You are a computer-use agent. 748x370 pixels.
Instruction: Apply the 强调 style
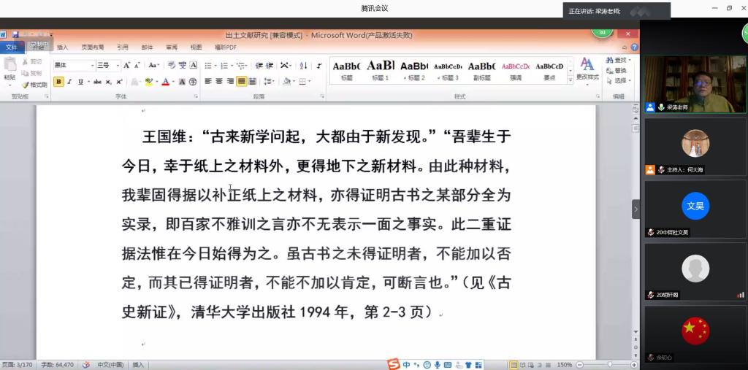click(x=516, y=70)
